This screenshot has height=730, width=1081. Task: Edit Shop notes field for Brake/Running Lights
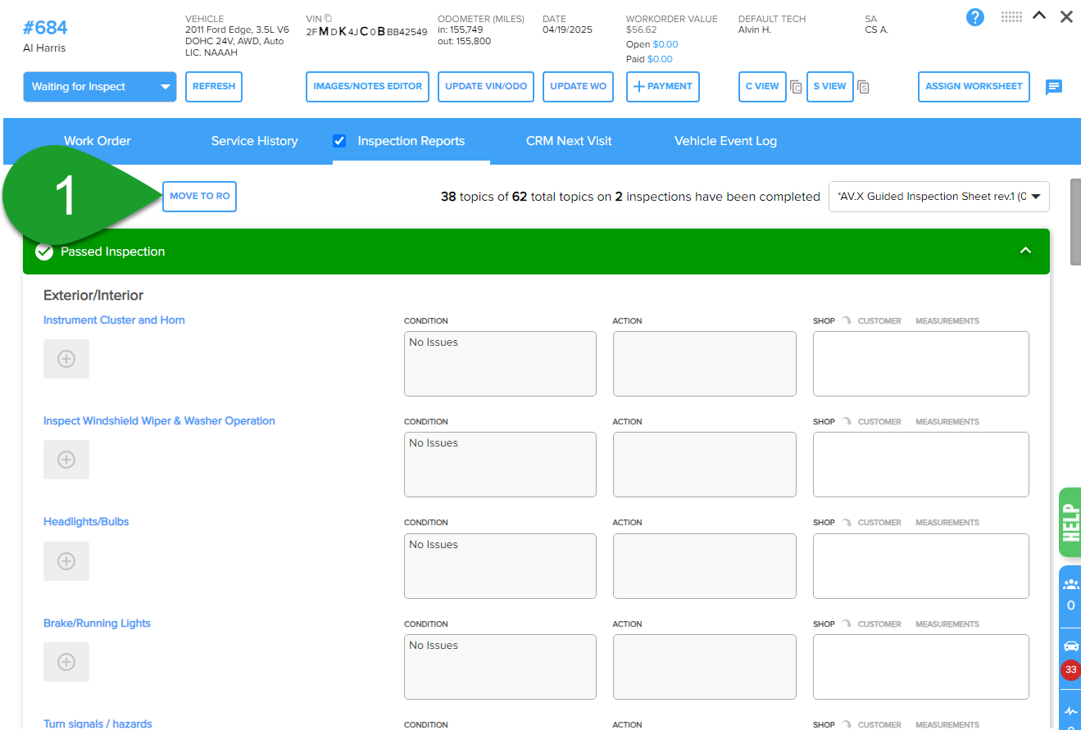(x=921, y=667)
